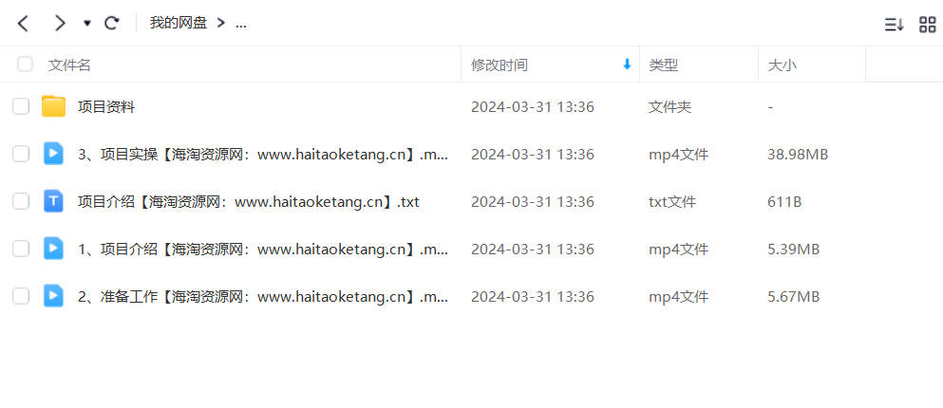This screenshot has height=408, width=943.
Task: Click mp4文件 type in 3、项目实操 row
Action: 678,155
